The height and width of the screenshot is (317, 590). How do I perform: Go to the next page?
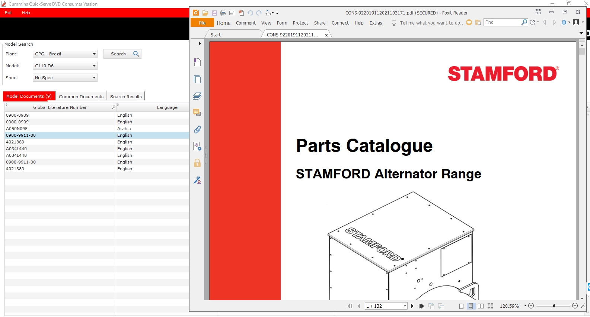click(x=412, y=306)
